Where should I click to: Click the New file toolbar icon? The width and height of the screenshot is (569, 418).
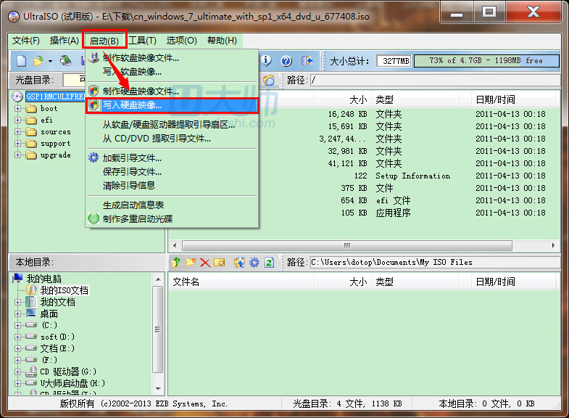tap(22, 61)
